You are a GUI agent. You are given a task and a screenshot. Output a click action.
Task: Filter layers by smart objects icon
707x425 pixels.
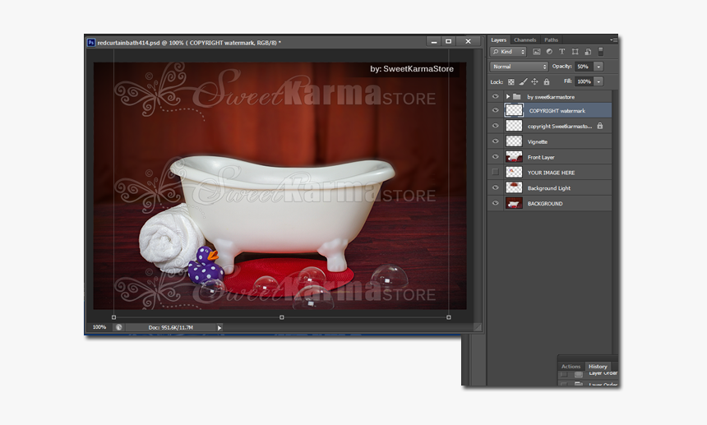click(x=588, y=52)
